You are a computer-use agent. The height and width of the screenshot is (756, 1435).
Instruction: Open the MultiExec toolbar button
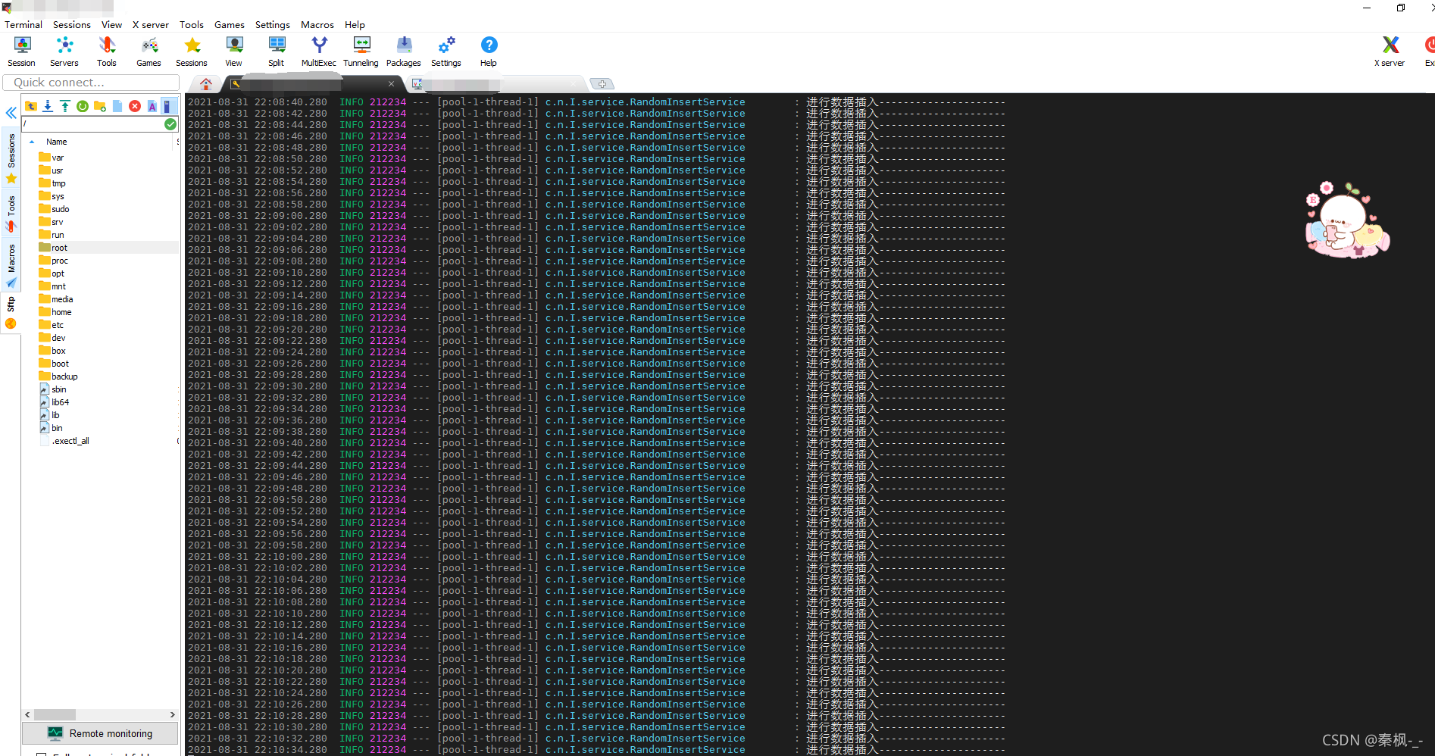point(318,52)
